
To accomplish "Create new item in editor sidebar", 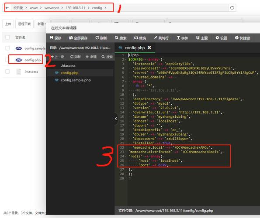I will (x=91, y=57).
